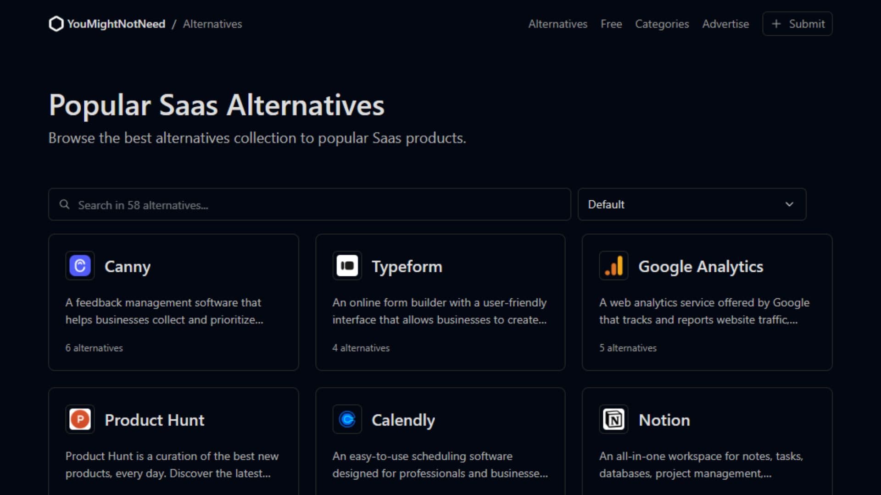Click the Google Analytics card title
This screenshot has height=495, width=881.
click(x=701, y=266)
